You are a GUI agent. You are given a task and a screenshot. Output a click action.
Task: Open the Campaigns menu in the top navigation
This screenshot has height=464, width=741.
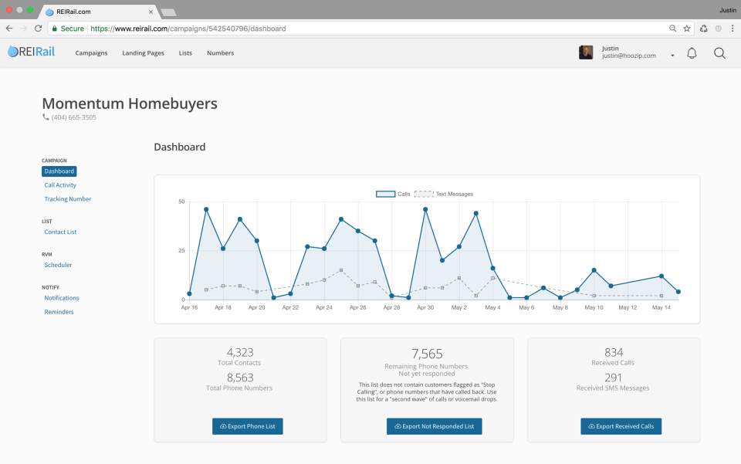[91, 53]
